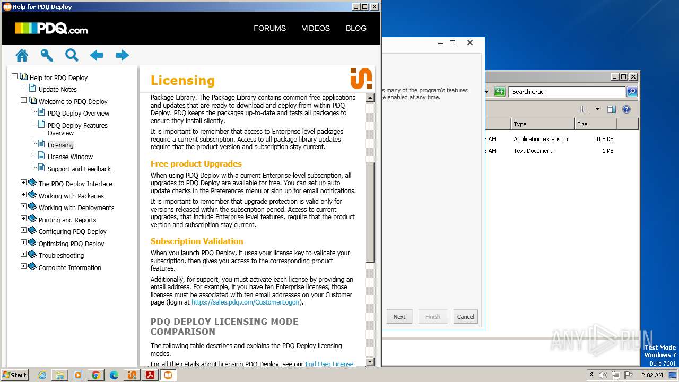Open the VIDEOS link in header
Image resolution: width=679 pixels, height=382 pixels.
click(316, 28)
